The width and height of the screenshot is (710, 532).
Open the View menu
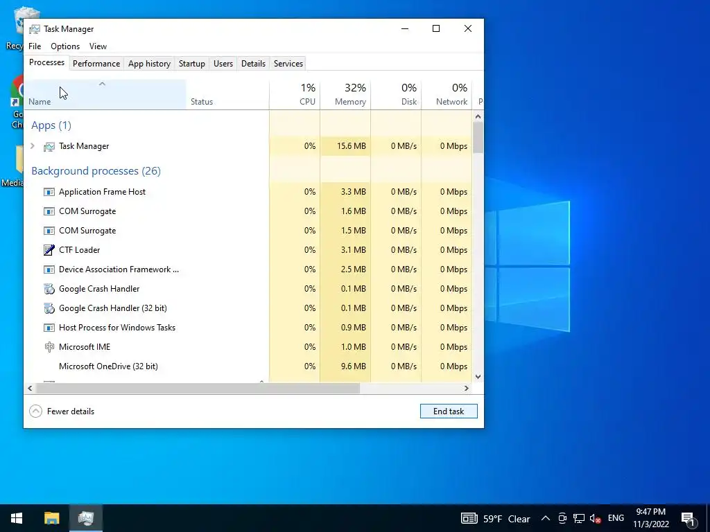pyautogui.click(x=98, y=46)
